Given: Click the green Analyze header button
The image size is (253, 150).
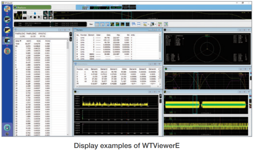Looking at the screenshot, I should pyautogui.click(x=32, y=7).
